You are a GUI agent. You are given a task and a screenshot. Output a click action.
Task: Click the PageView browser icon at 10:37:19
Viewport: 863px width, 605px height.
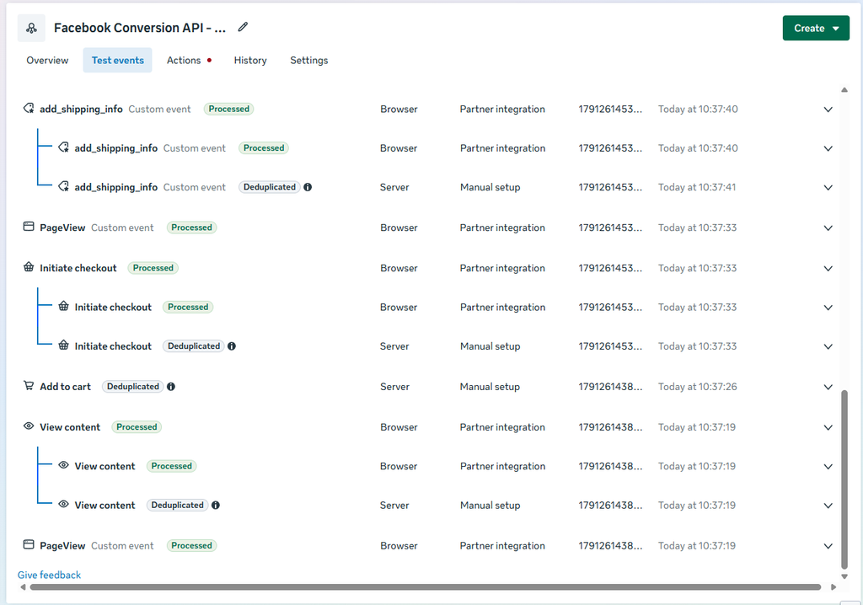(x=29, y=545)
